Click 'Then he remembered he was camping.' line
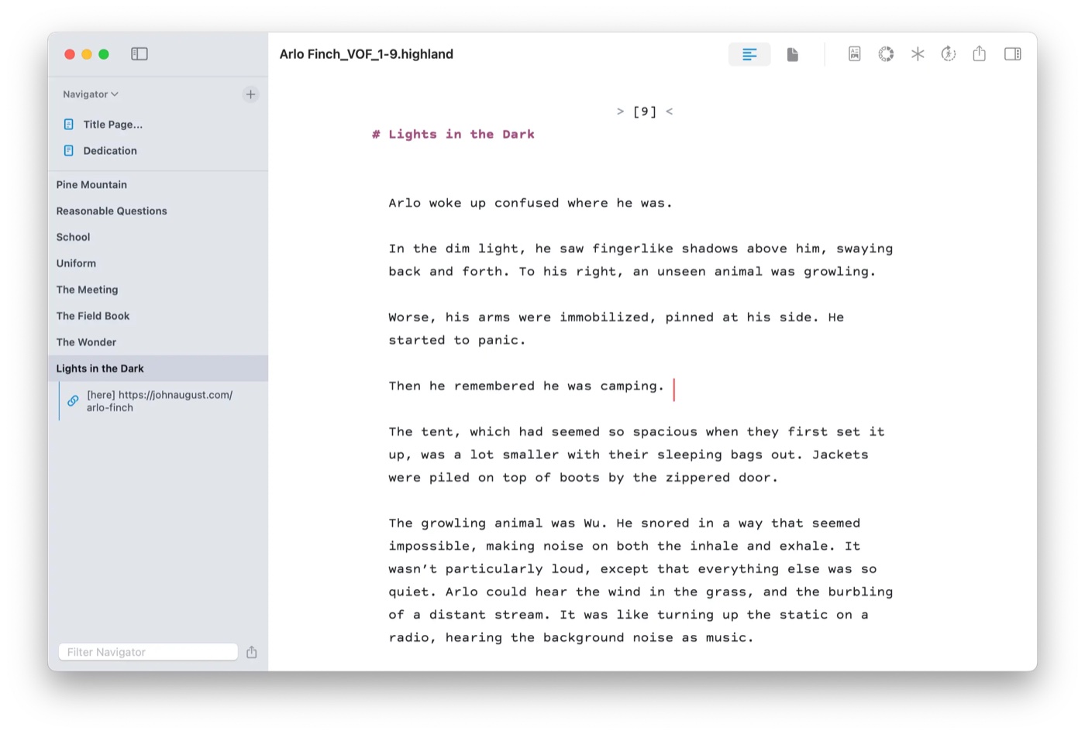Viewport: 1085px width, 734px height. tap(526, 386)
